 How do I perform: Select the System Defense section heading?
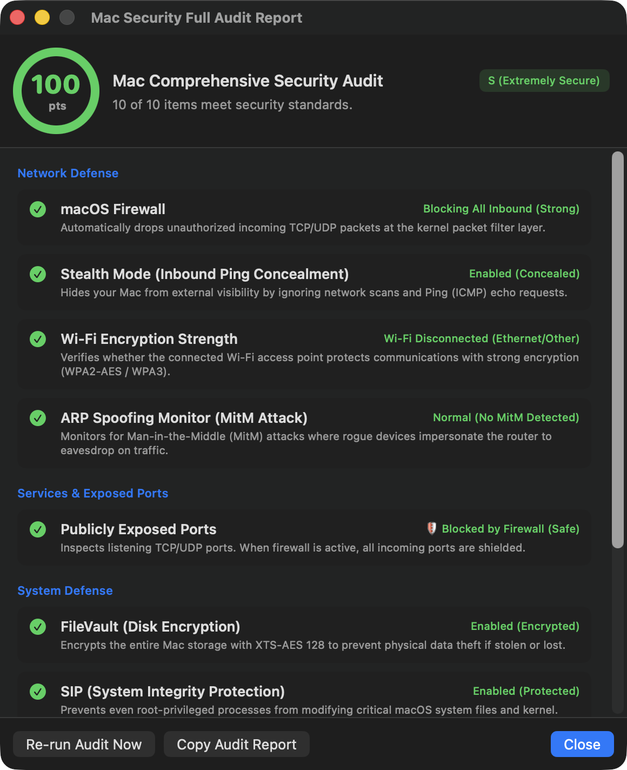tap(65, 590)
